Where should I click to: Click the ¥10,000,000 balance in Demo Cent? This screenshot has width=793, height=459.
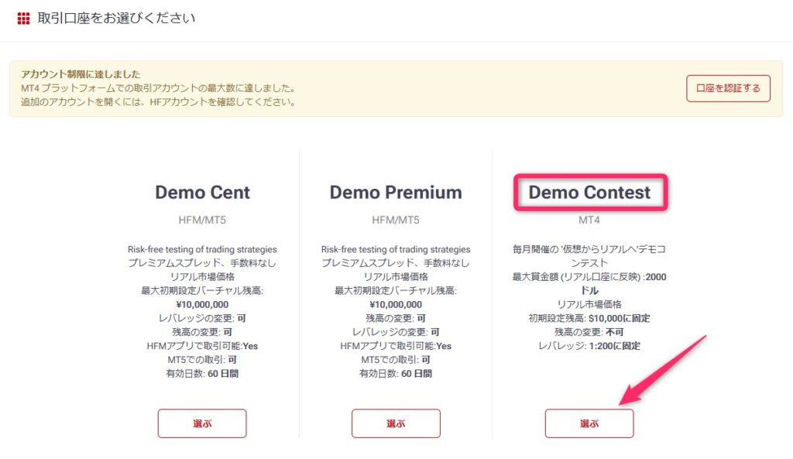(202, 304)
